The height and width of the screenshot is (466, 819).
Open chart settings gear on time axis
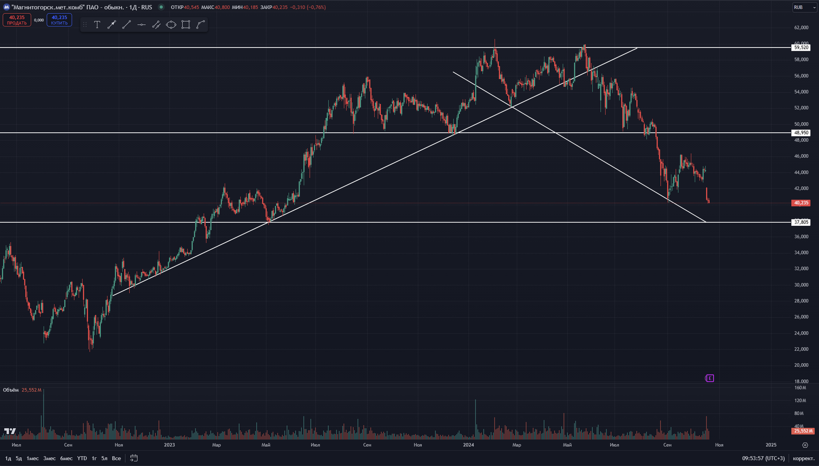pyautogui.click(x=805, y=445)
